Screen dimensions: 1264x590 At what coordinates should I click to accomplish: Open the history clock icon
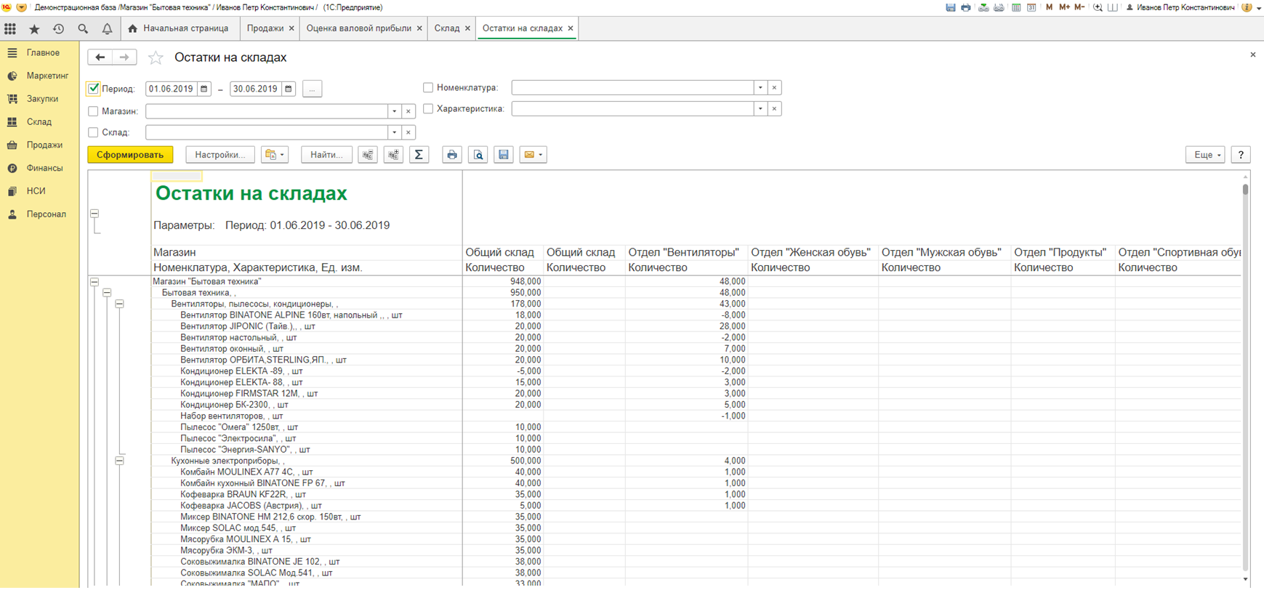point(58,29)
